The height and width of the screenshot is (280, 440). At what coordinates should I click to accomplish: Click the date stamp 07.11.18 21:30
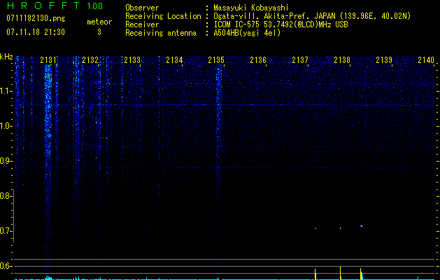click(x=36, y=32)
